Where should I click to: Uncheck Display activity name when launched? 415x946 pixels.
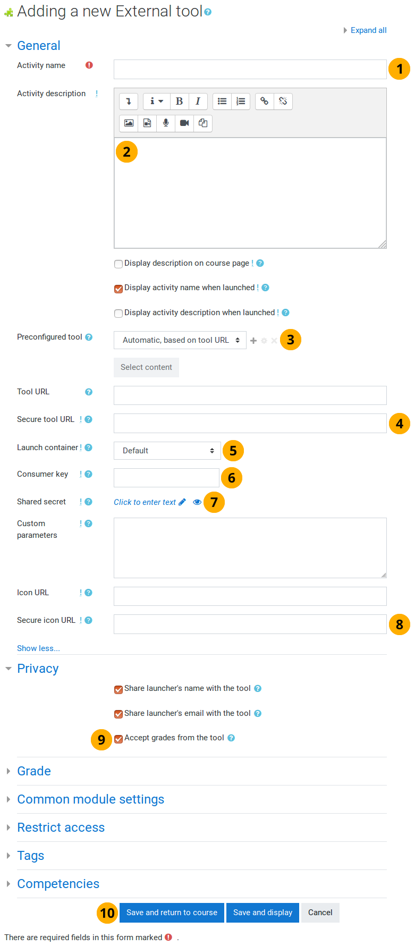(x=118, y=289)
